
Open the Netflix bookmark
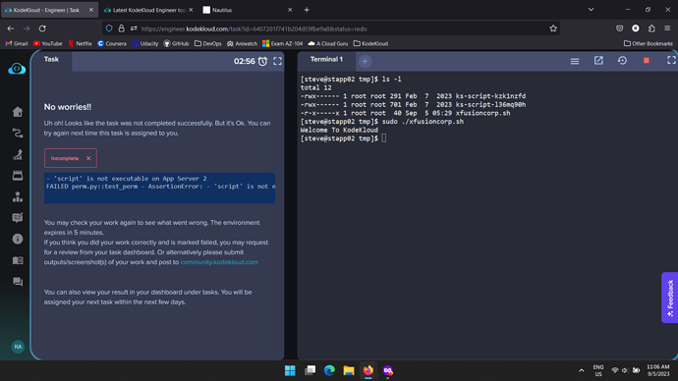(x=80, y=43)
